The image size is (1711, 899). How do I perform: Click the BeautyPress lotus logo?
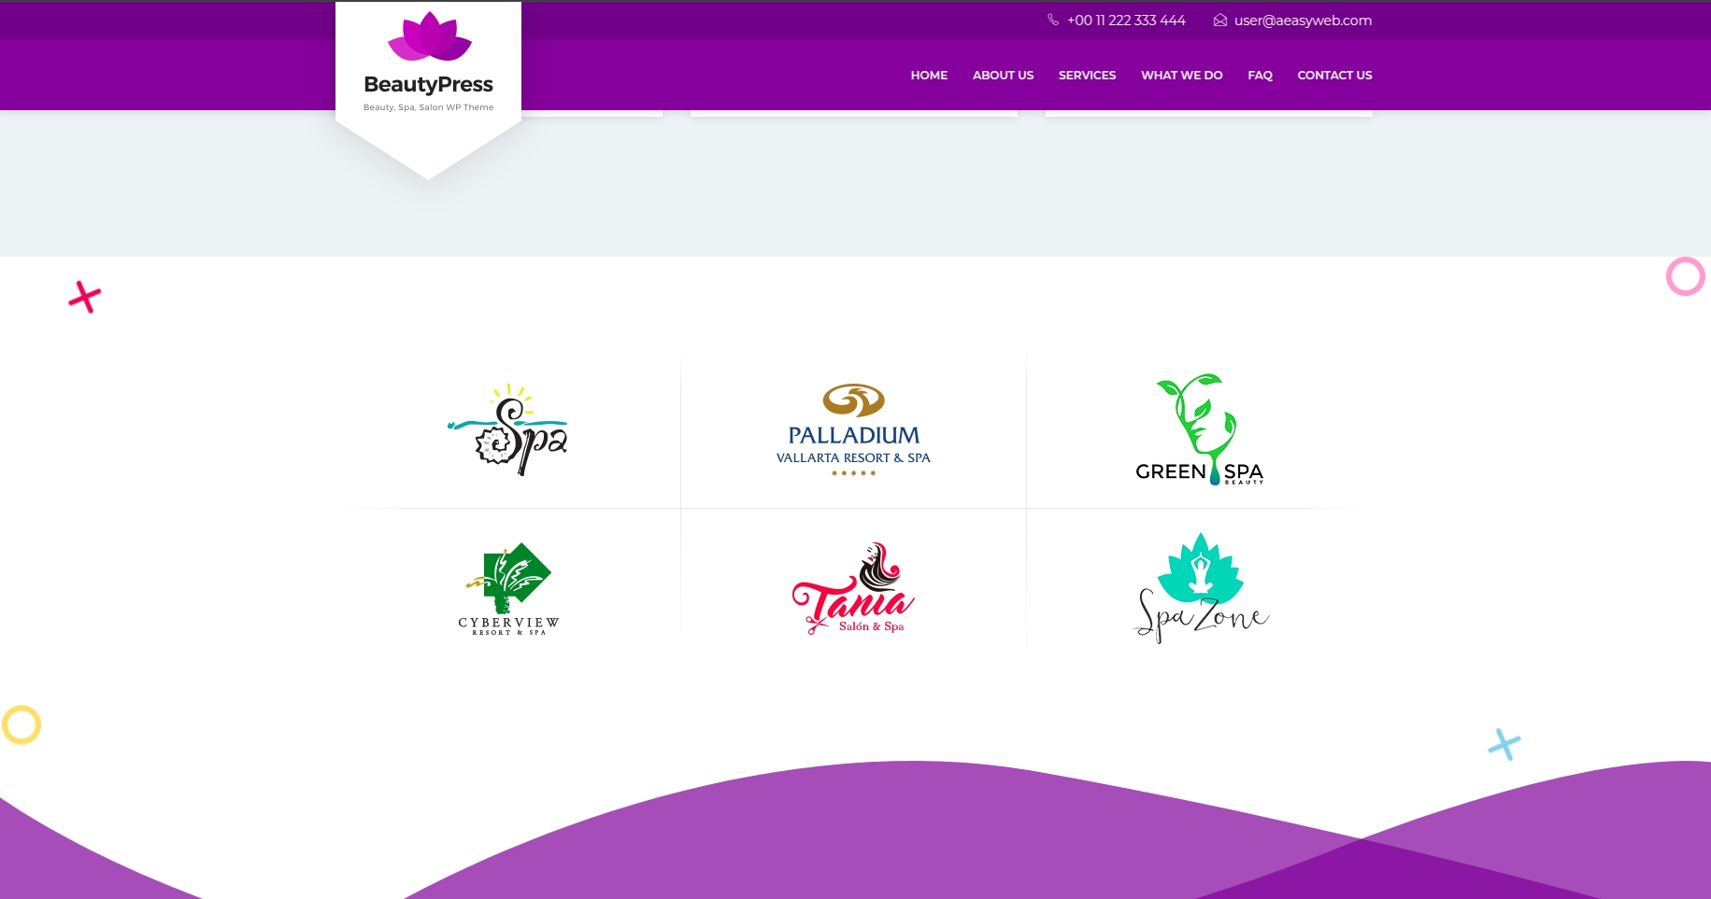tap(429, 36)
